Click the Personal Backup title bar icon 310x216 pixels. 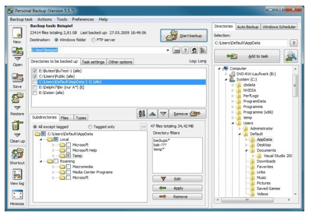point(10,11)
